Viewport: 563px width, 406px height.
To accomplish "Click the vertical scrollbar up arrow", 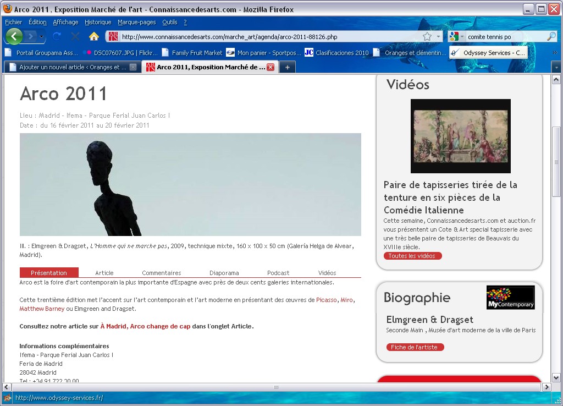I will pyautogui.click(x=556, y=80).
